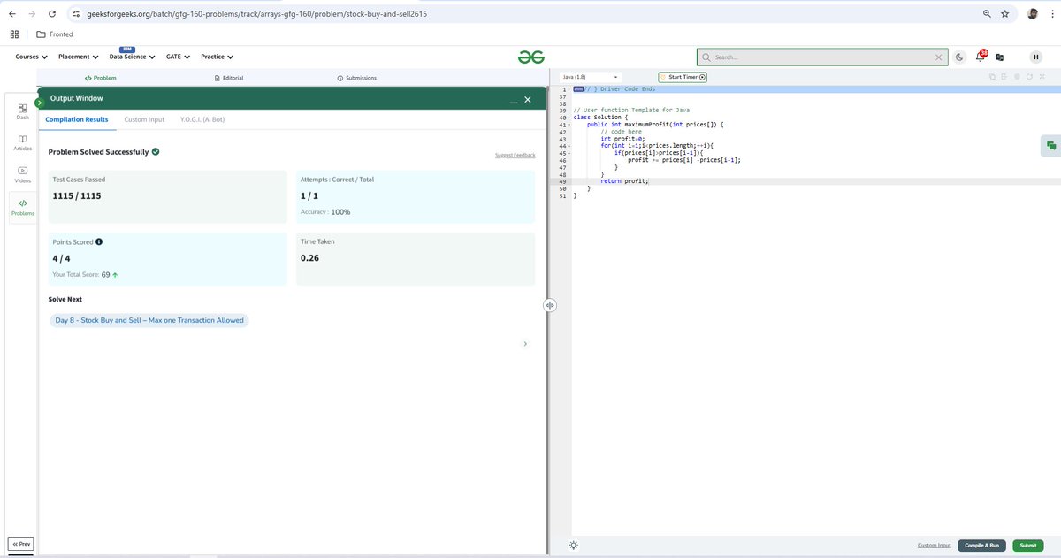1061x558 pixels.
Task: Click the GeeksforGeeks logo
Action: 531,57
